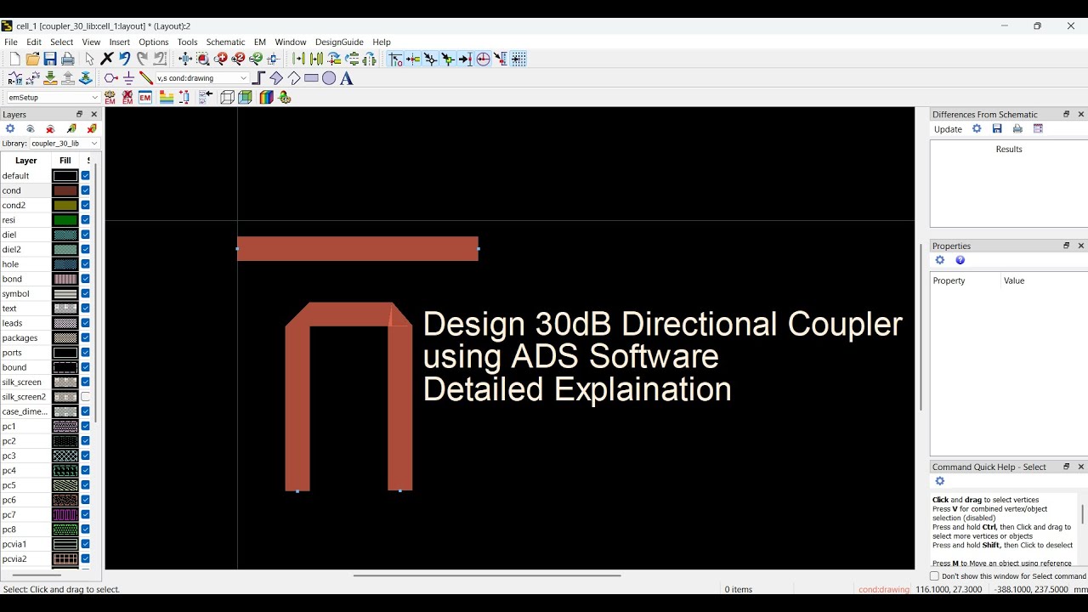The height and width of the screenshot is (612, 1088).
Task: Check Don't show this window for Select
Action: coord(935,576)
